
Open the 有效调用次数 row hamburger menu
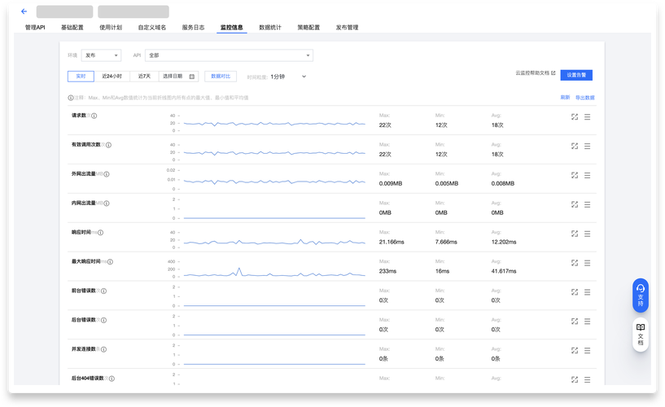(x=587, y=147)
